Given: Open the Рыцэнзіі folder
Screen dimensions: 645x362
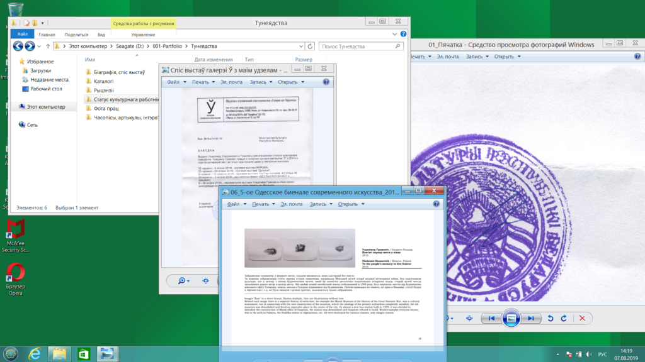Looking at the screenshot, I should click(103, 90).
